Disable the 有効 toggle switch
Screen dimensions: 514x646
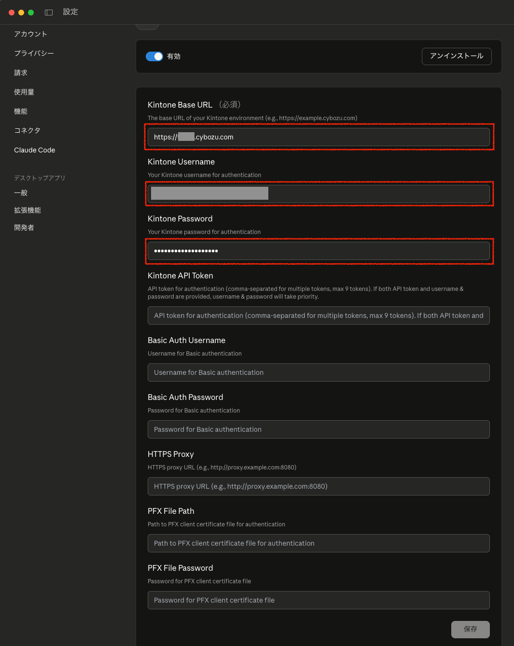(x=154, y=56)
